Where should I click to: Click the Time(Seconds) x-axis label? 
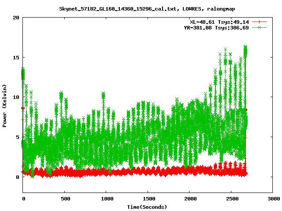(147, 207)
